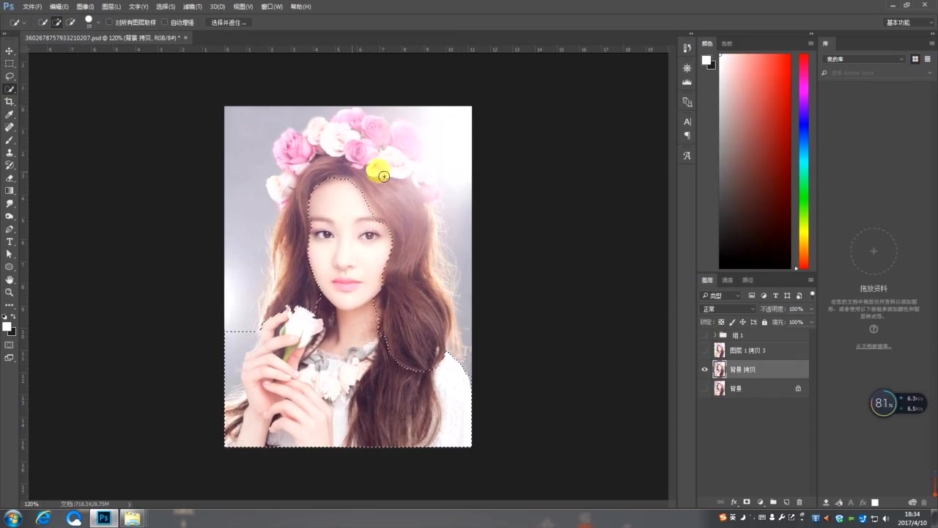Pick a color in the color field
The height and width of the screenshot is (528, 938).
coord(755,161)
